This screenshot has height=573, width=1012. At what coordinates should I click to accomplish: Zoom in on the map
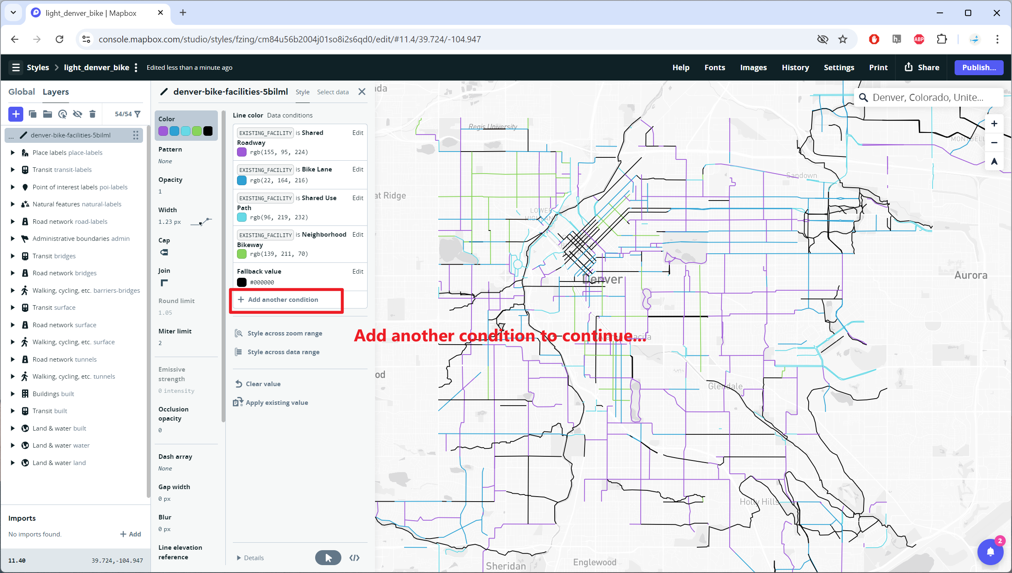pyautogui.click(x=994, y=124)
